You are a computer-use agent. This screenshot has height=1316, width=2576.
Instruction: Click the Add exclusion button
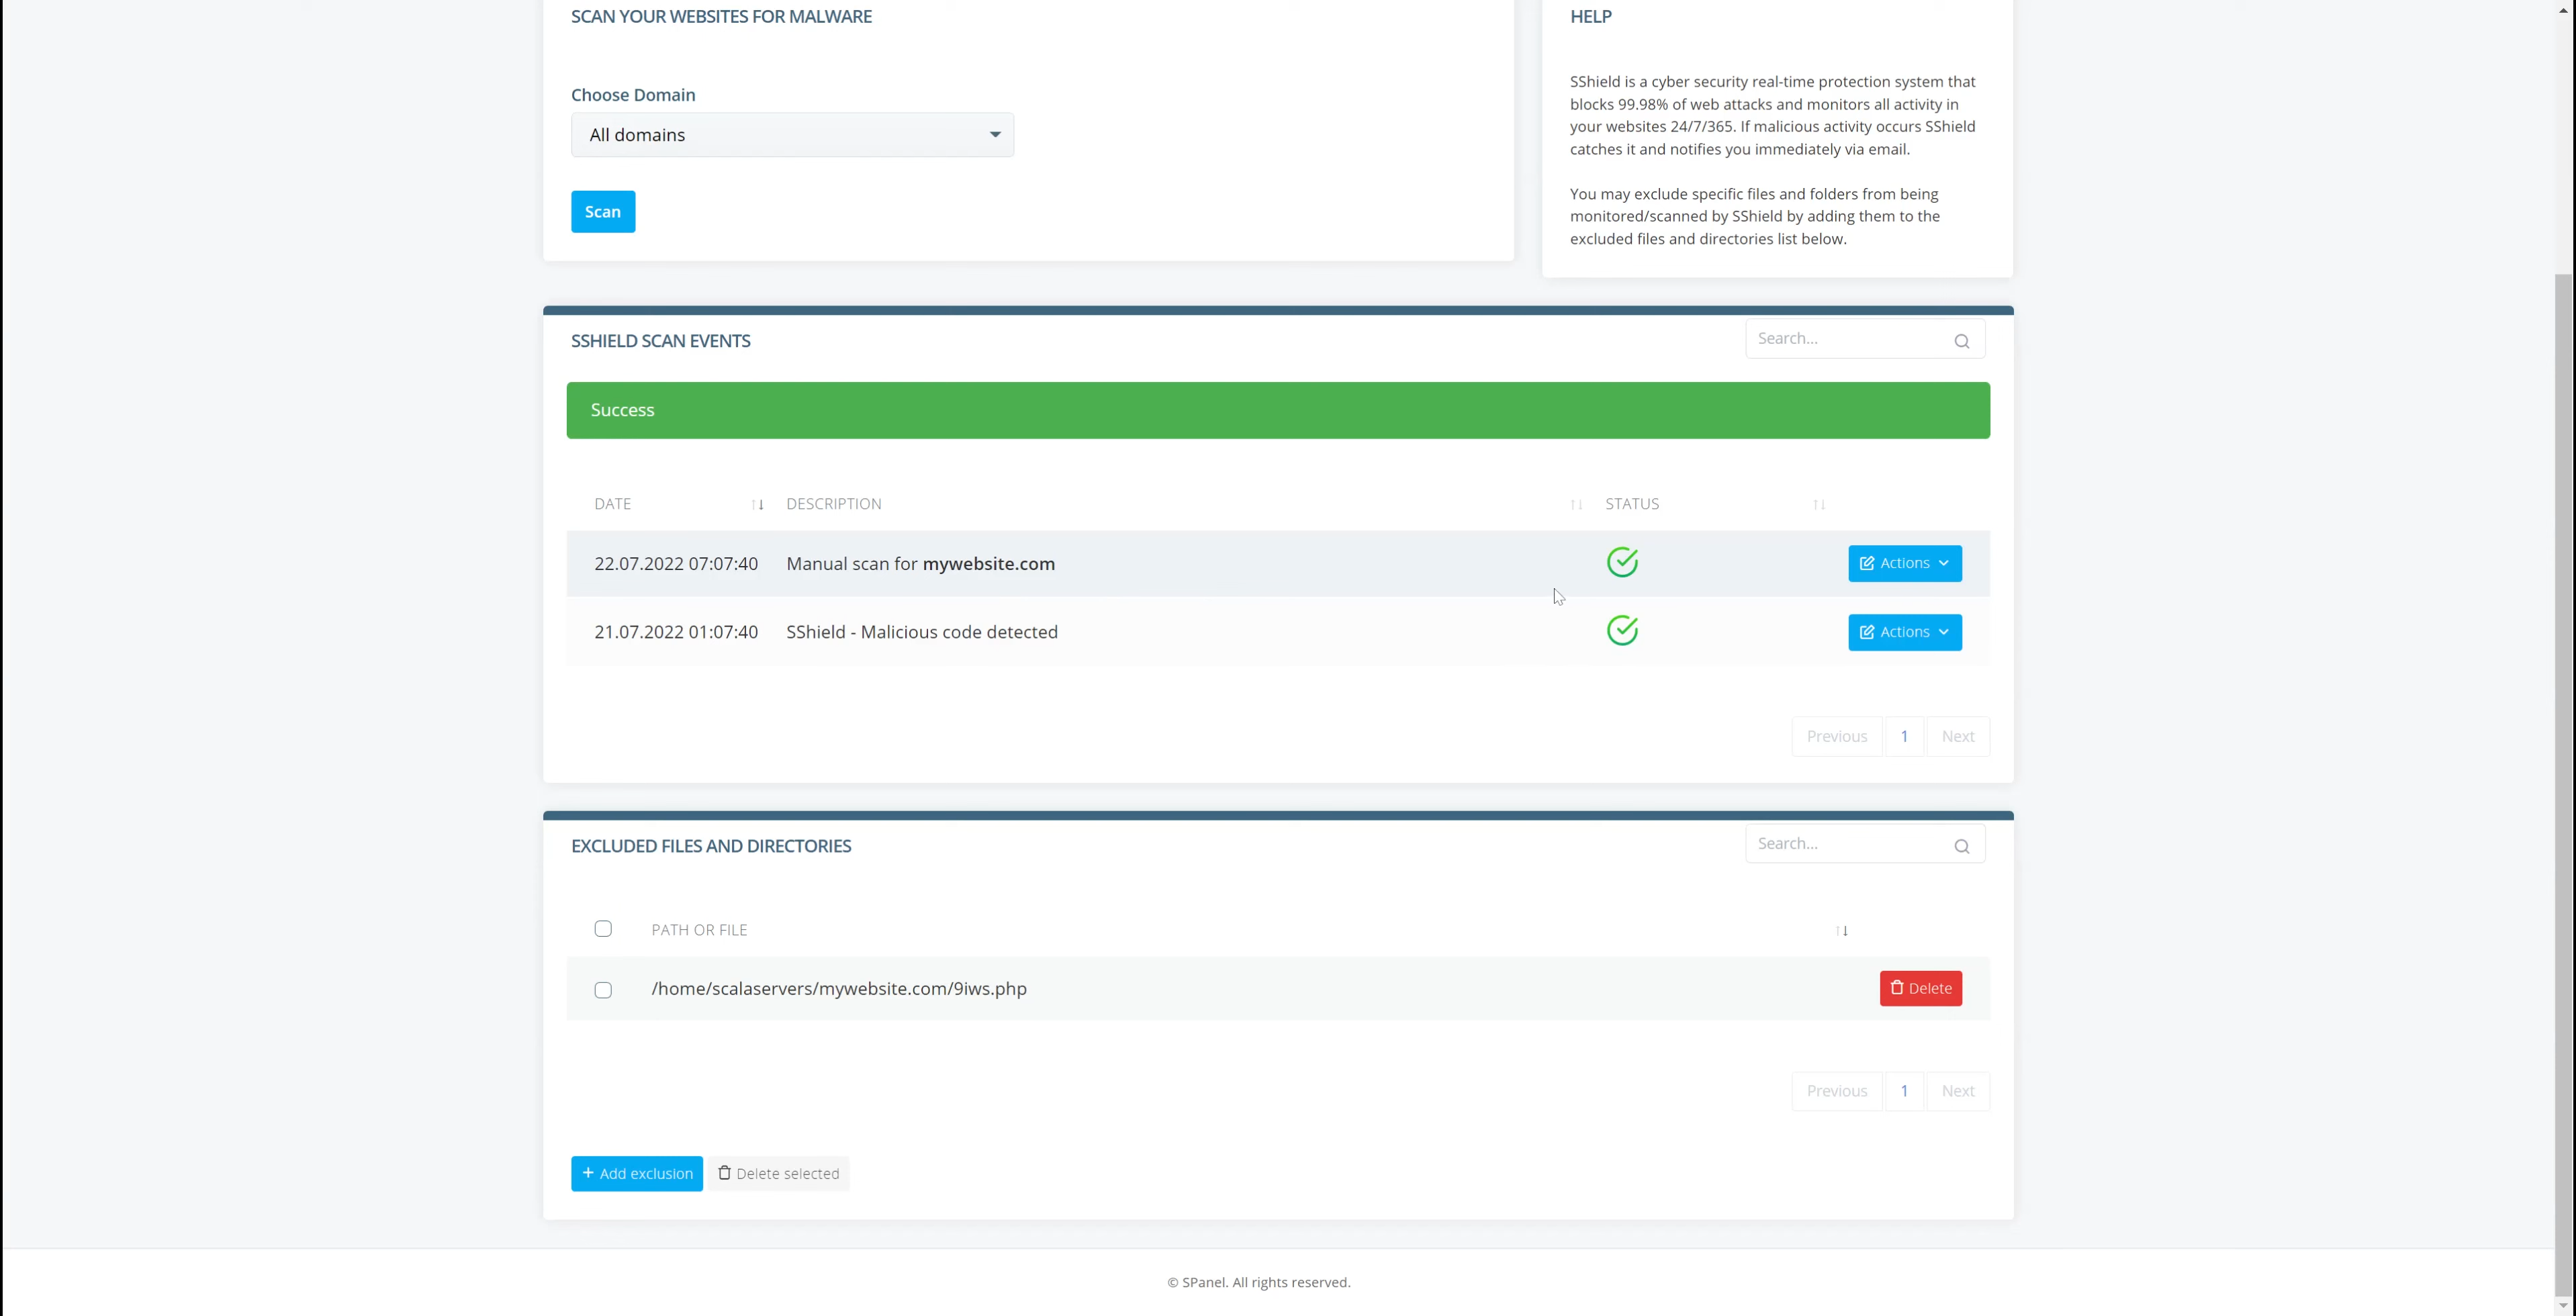637,1174
